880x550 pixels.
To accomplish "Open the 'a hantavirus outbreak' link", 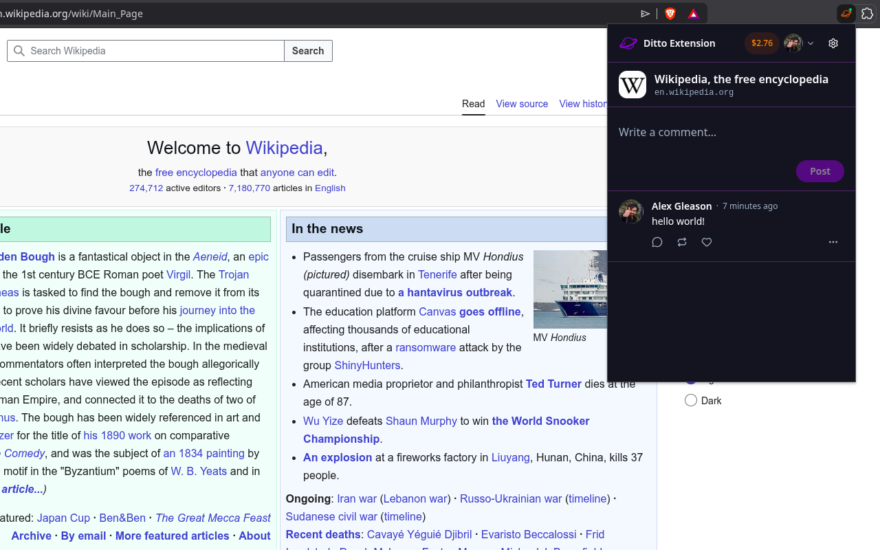I will 455,292.
